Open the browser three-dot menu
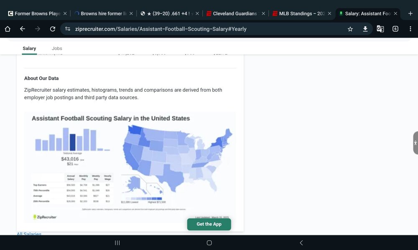 410,29
